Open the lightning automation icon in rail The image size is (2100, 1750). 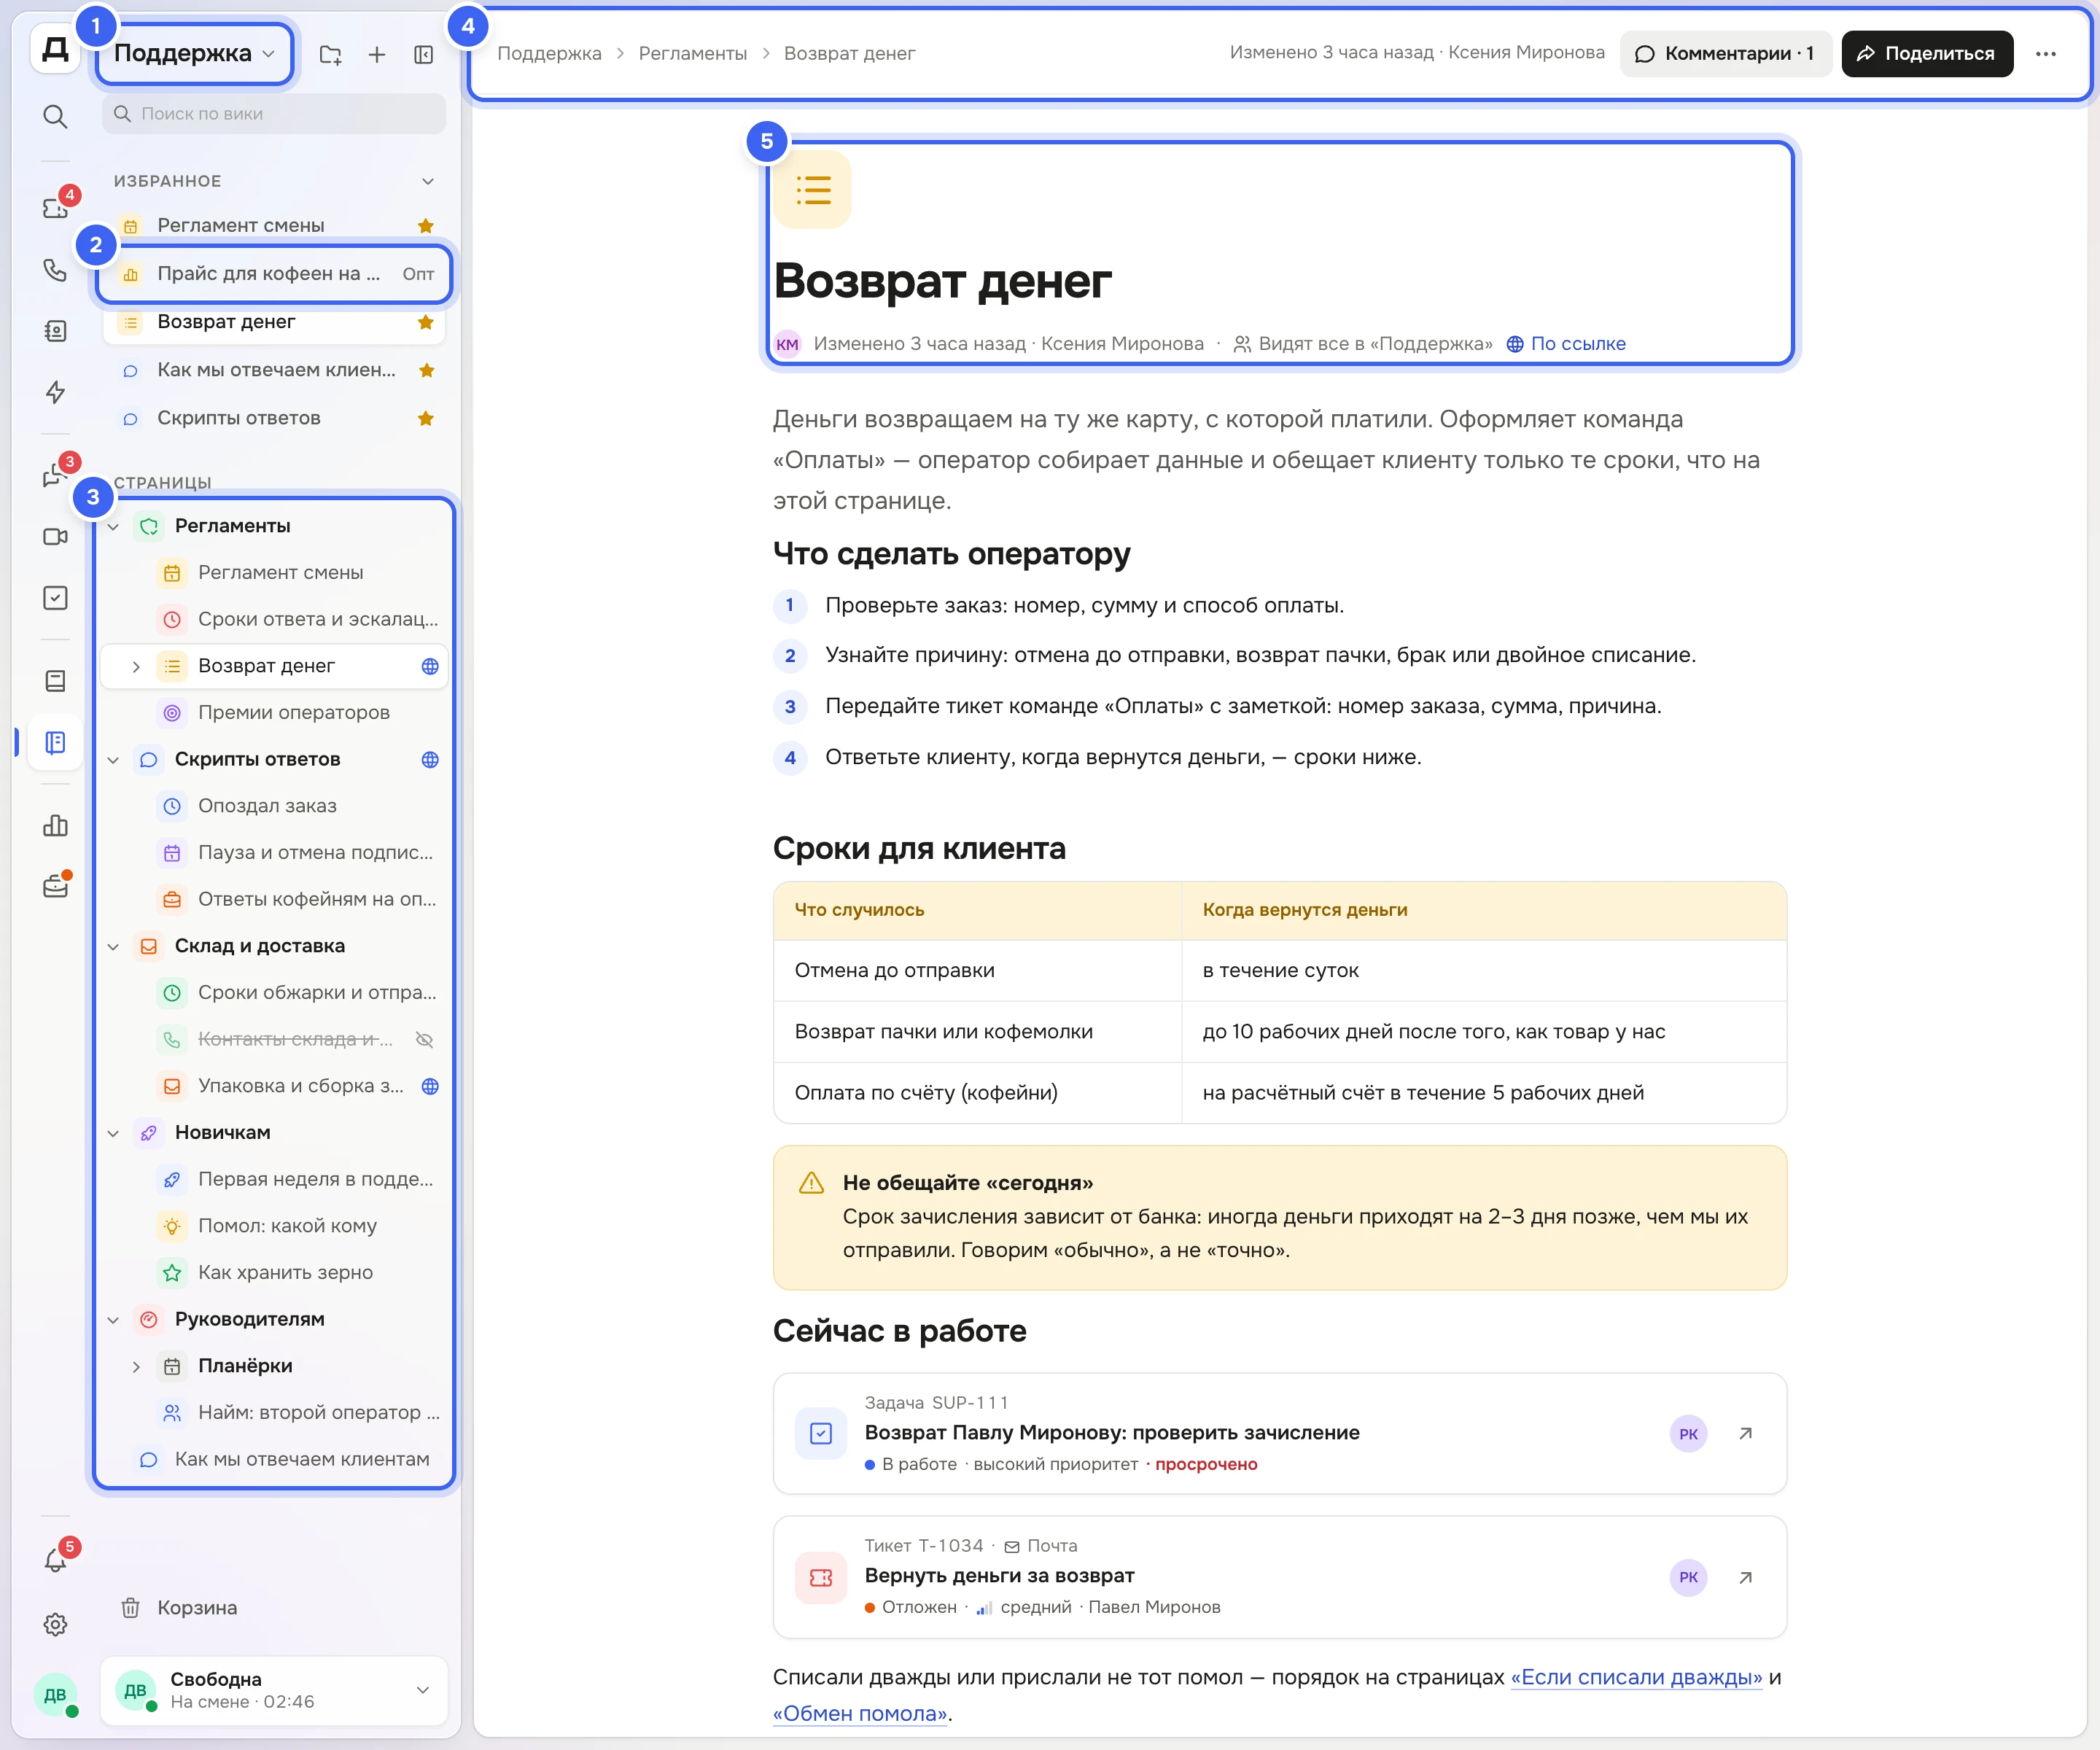click(x=55, y=392)
